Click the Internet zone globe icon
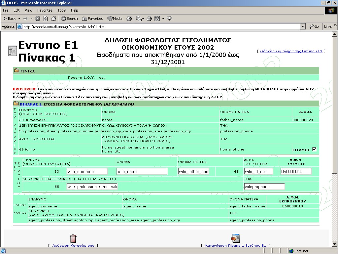Viewport: 338px width, 254px height. [x=291, y=251]
